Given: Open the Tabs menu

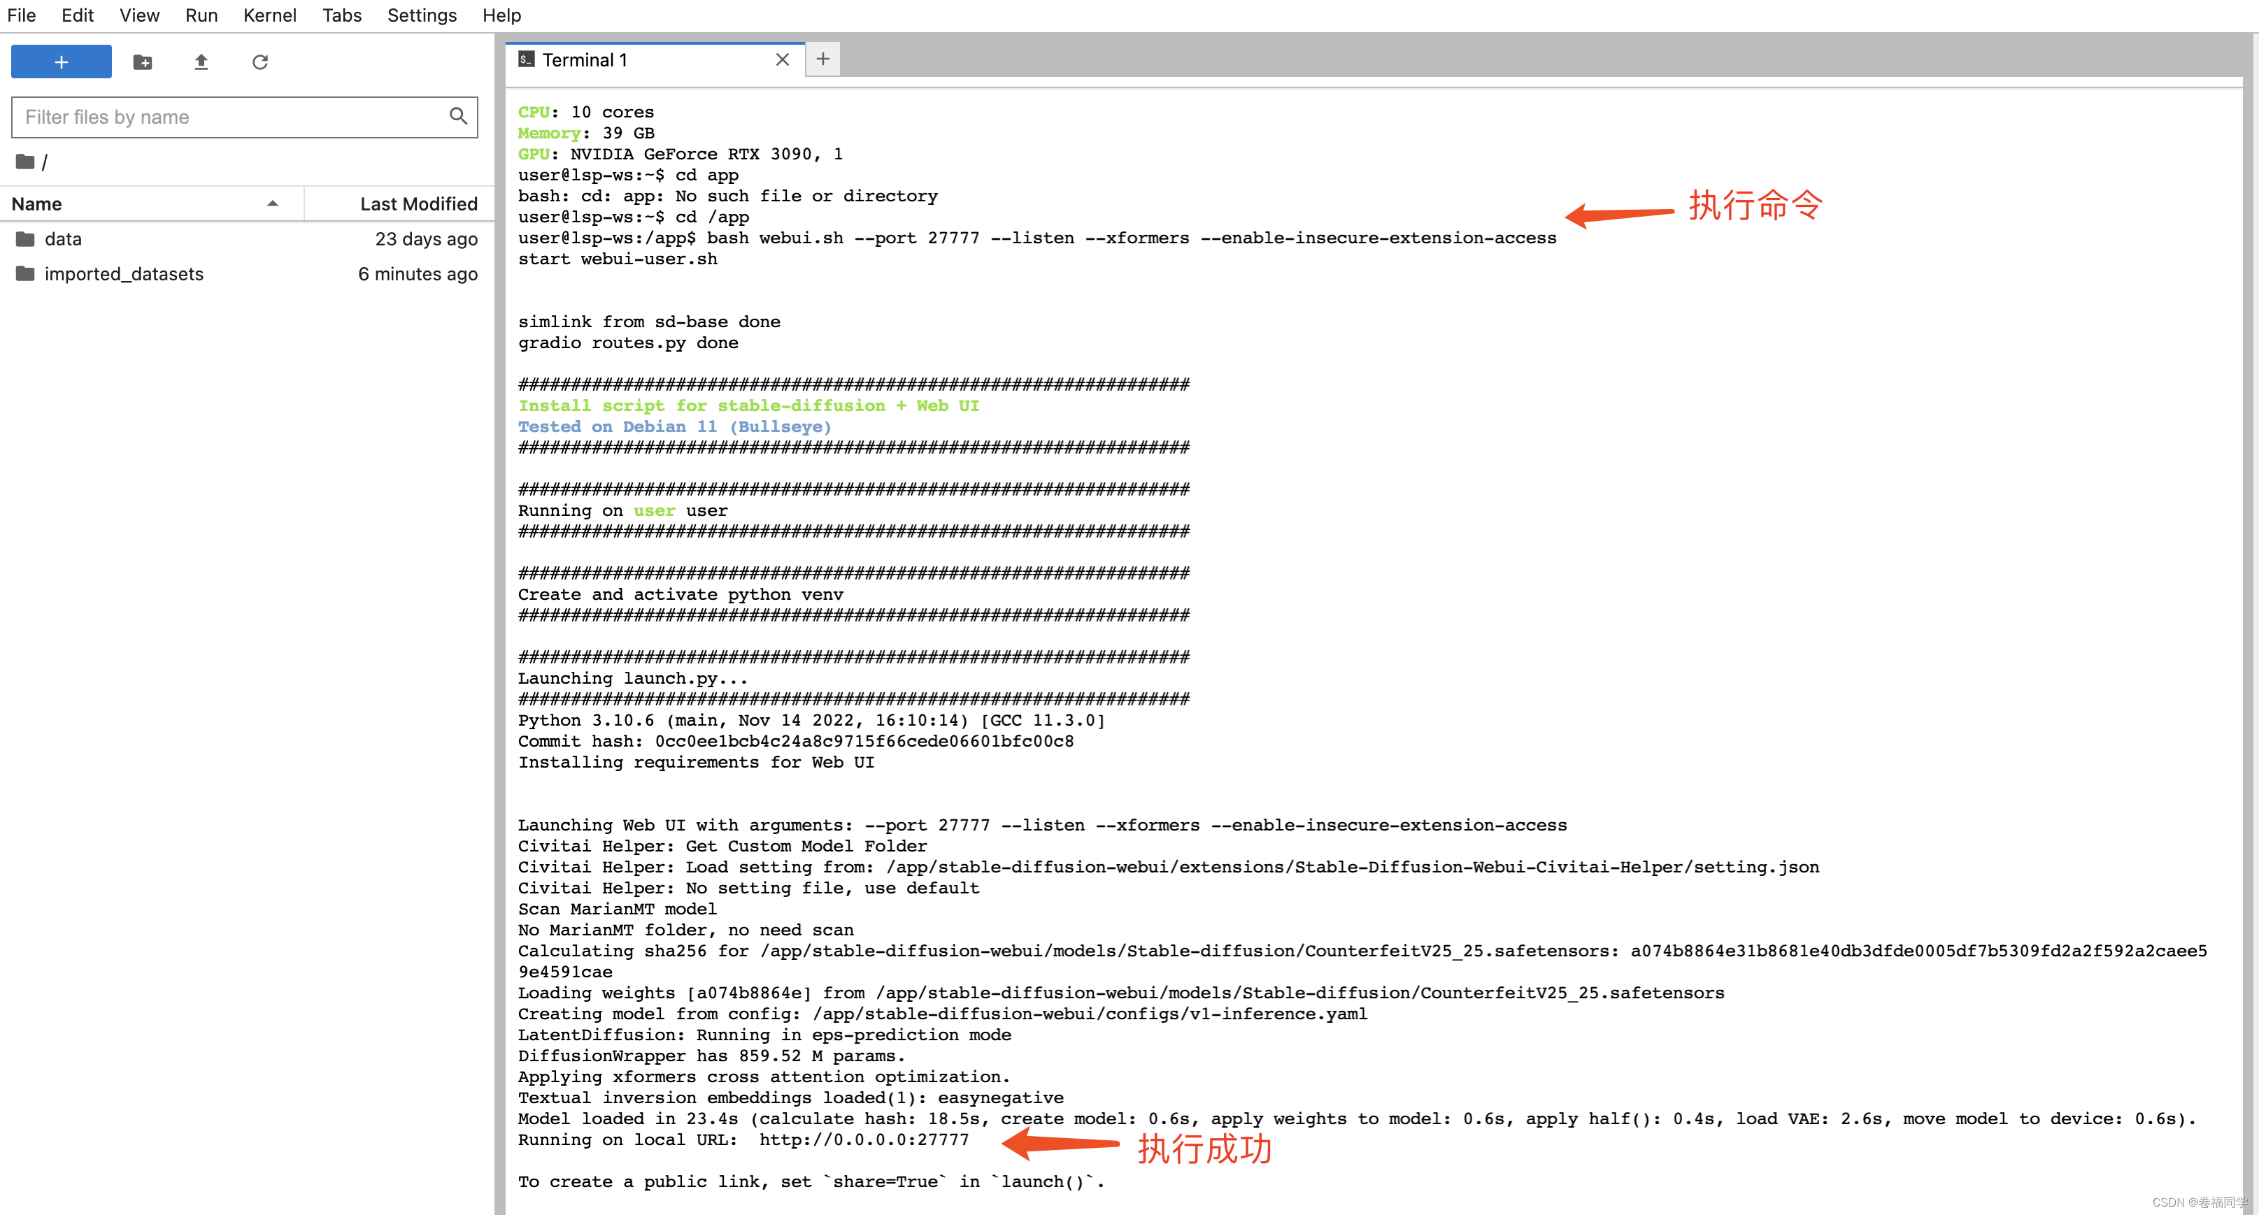Looking at the screenshot, I should [341, 15].
